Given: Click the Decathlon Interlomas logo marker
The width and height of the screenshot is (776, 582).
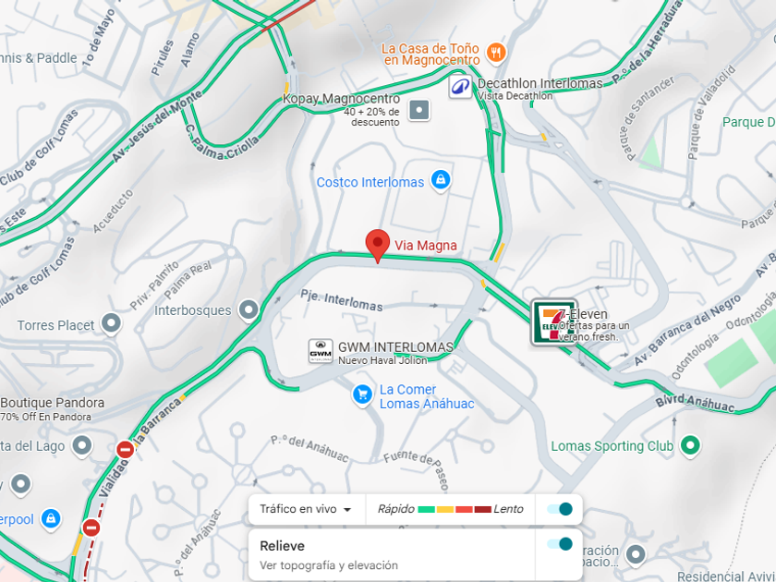Looking at the screenshot, I should pyautogui.click(x=460, y=87).
